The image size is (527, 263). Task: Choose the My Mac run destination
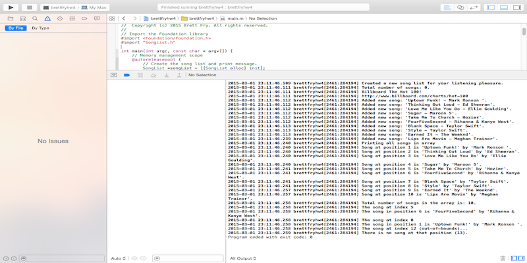94,7
